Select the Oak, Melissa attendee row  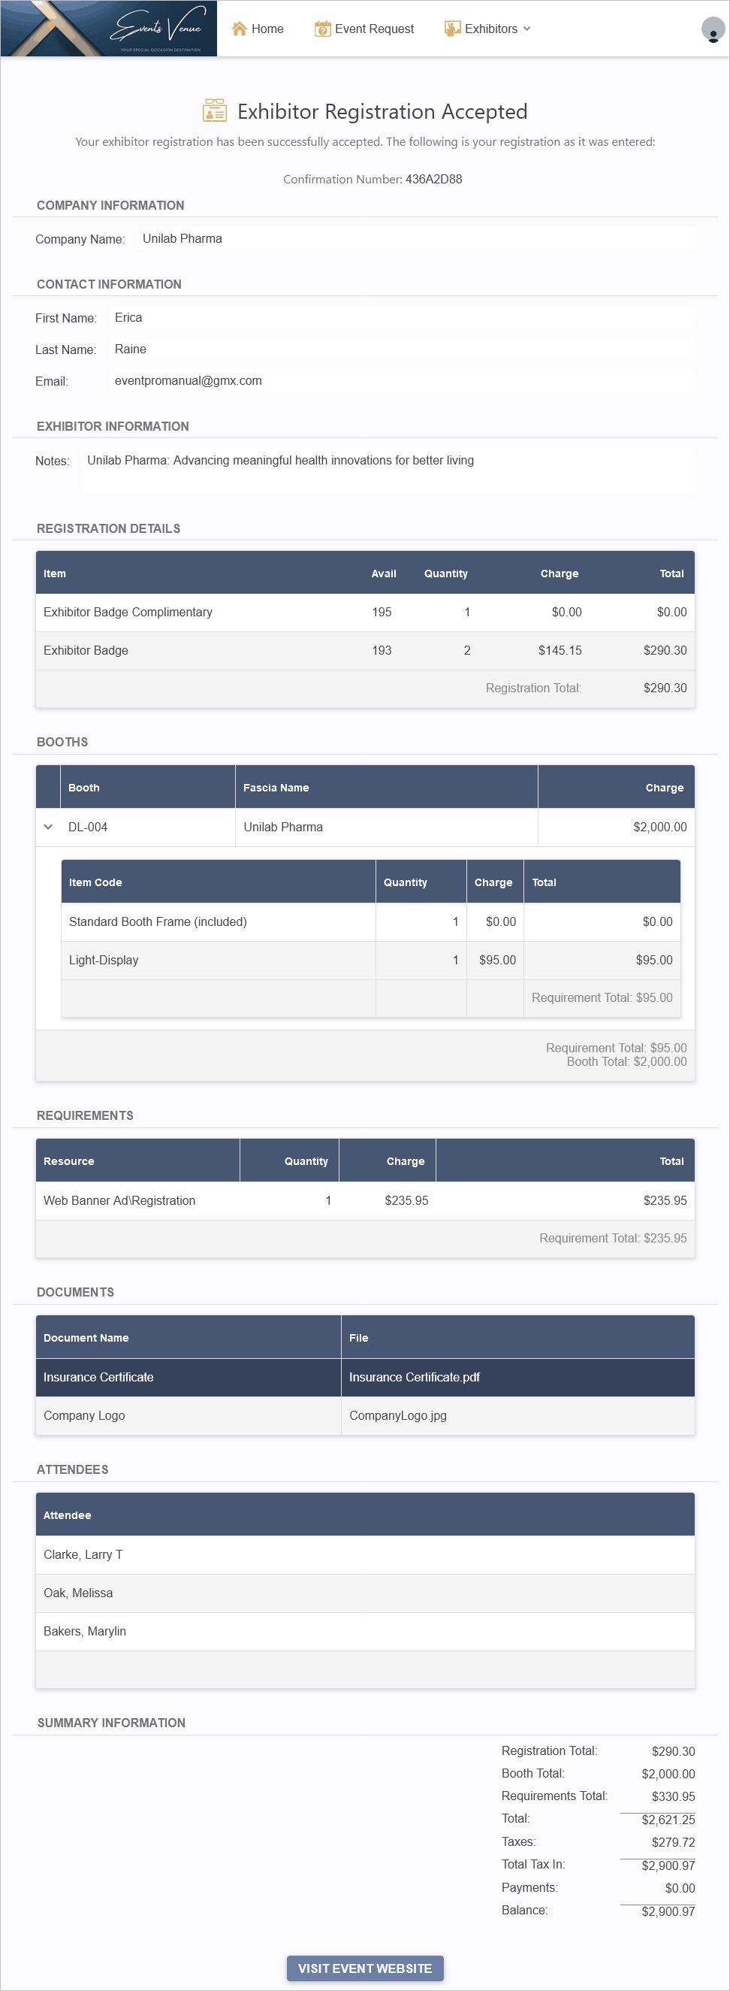point(364,1593)
